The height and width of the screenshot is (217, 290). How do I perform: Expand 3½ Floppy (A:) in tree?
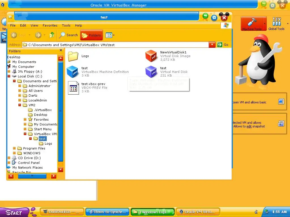click(x=9, y=71)
